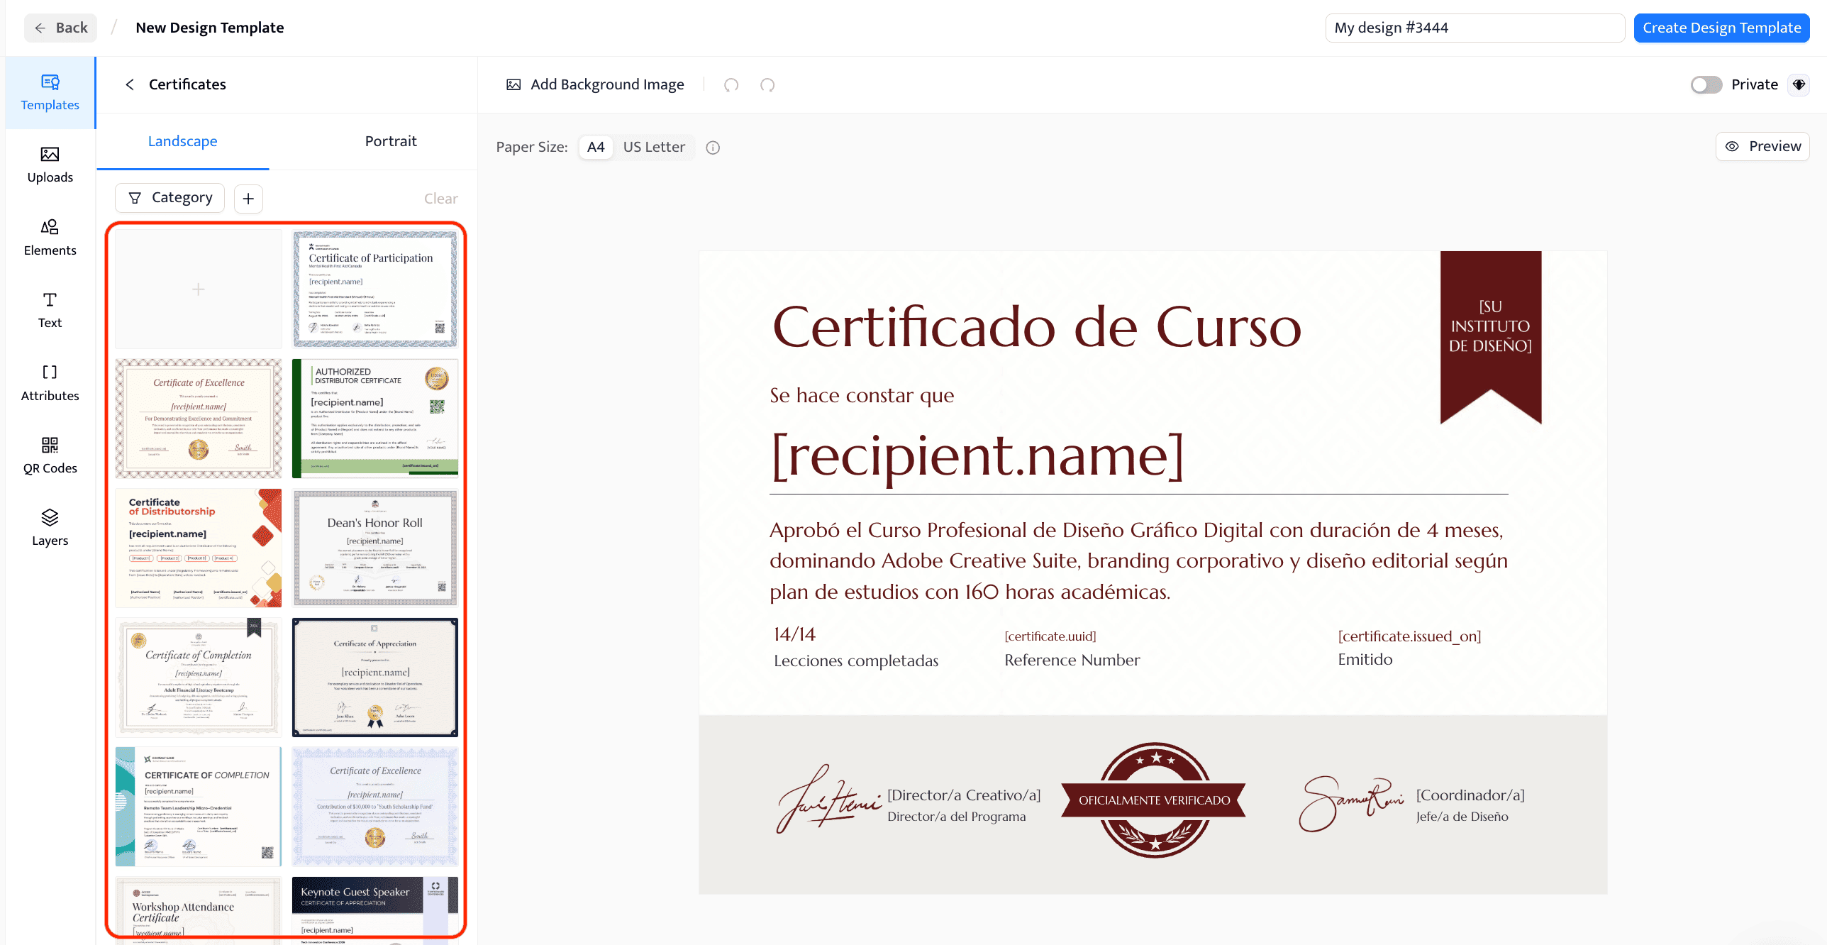Viewport: 1827px width, 945px height.
Task: Select US Letter paper size
Action: click(654, 147)
